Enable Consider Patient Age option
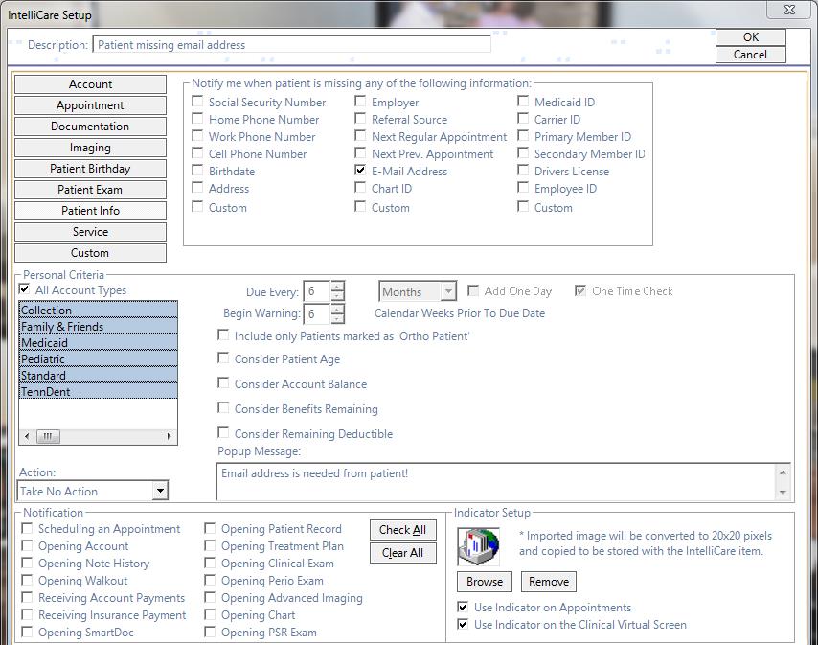This screenshot has height=645, width=818. (x=223, y=358)
